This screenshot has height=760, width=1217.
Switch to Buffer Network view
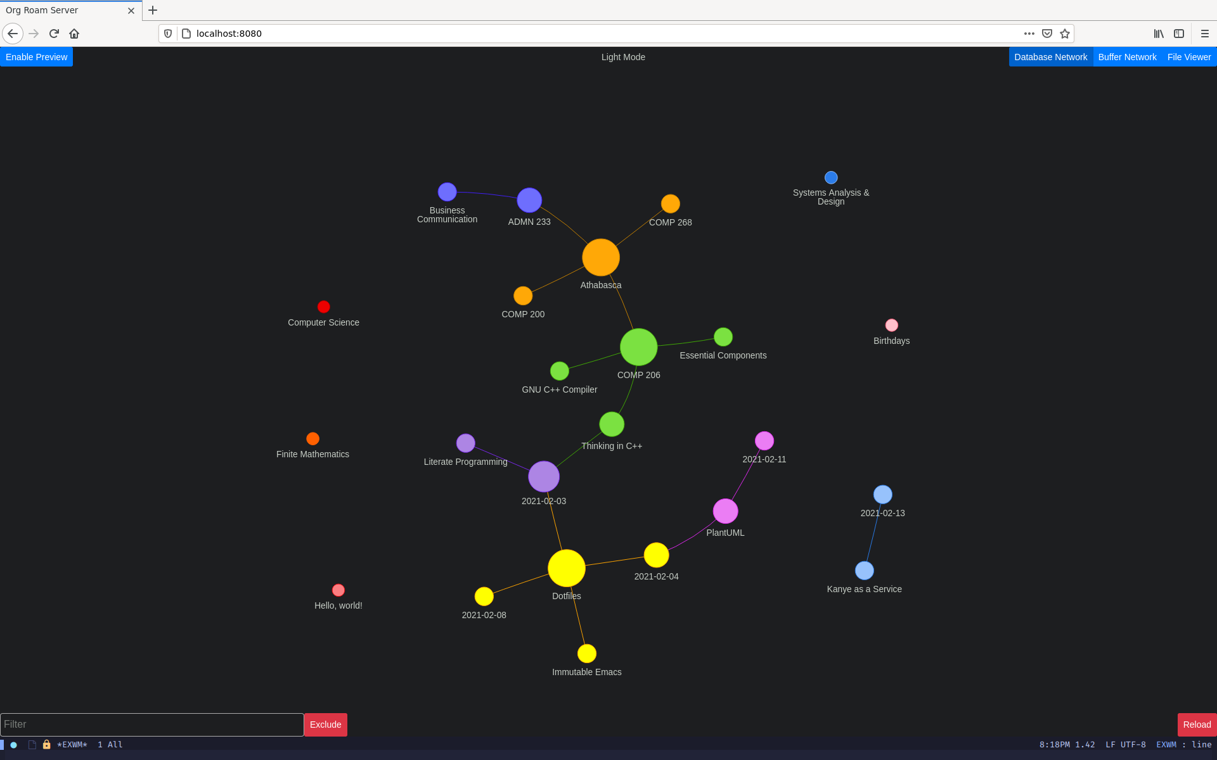[1127, 57]
